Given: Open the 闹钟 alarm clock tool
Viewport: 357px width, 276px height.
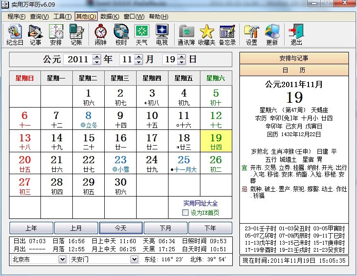Looking at the screenshot, I should pos(100,34).
